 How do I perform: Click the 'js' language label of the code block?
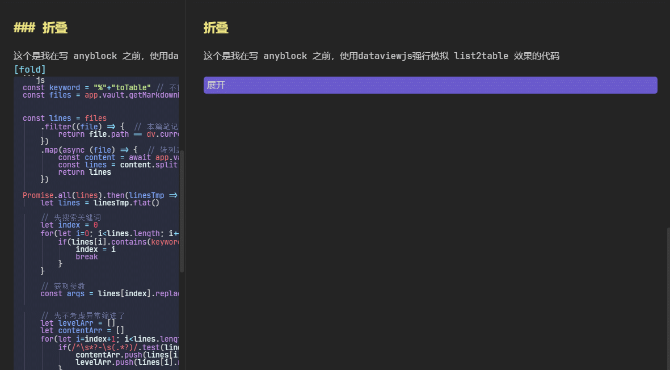click(x=40, y=81)
